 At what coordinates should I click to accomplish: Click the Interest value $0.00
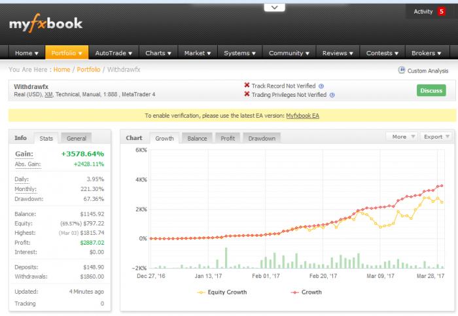tap(97, 252)
